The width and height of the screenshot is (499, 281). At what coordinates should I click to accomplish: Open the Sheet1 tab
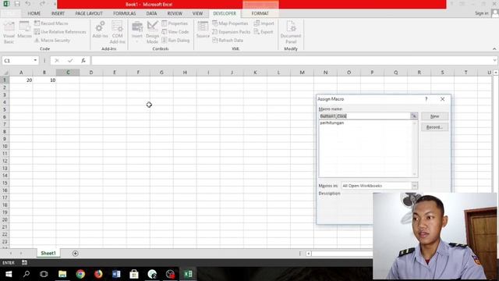48,253
